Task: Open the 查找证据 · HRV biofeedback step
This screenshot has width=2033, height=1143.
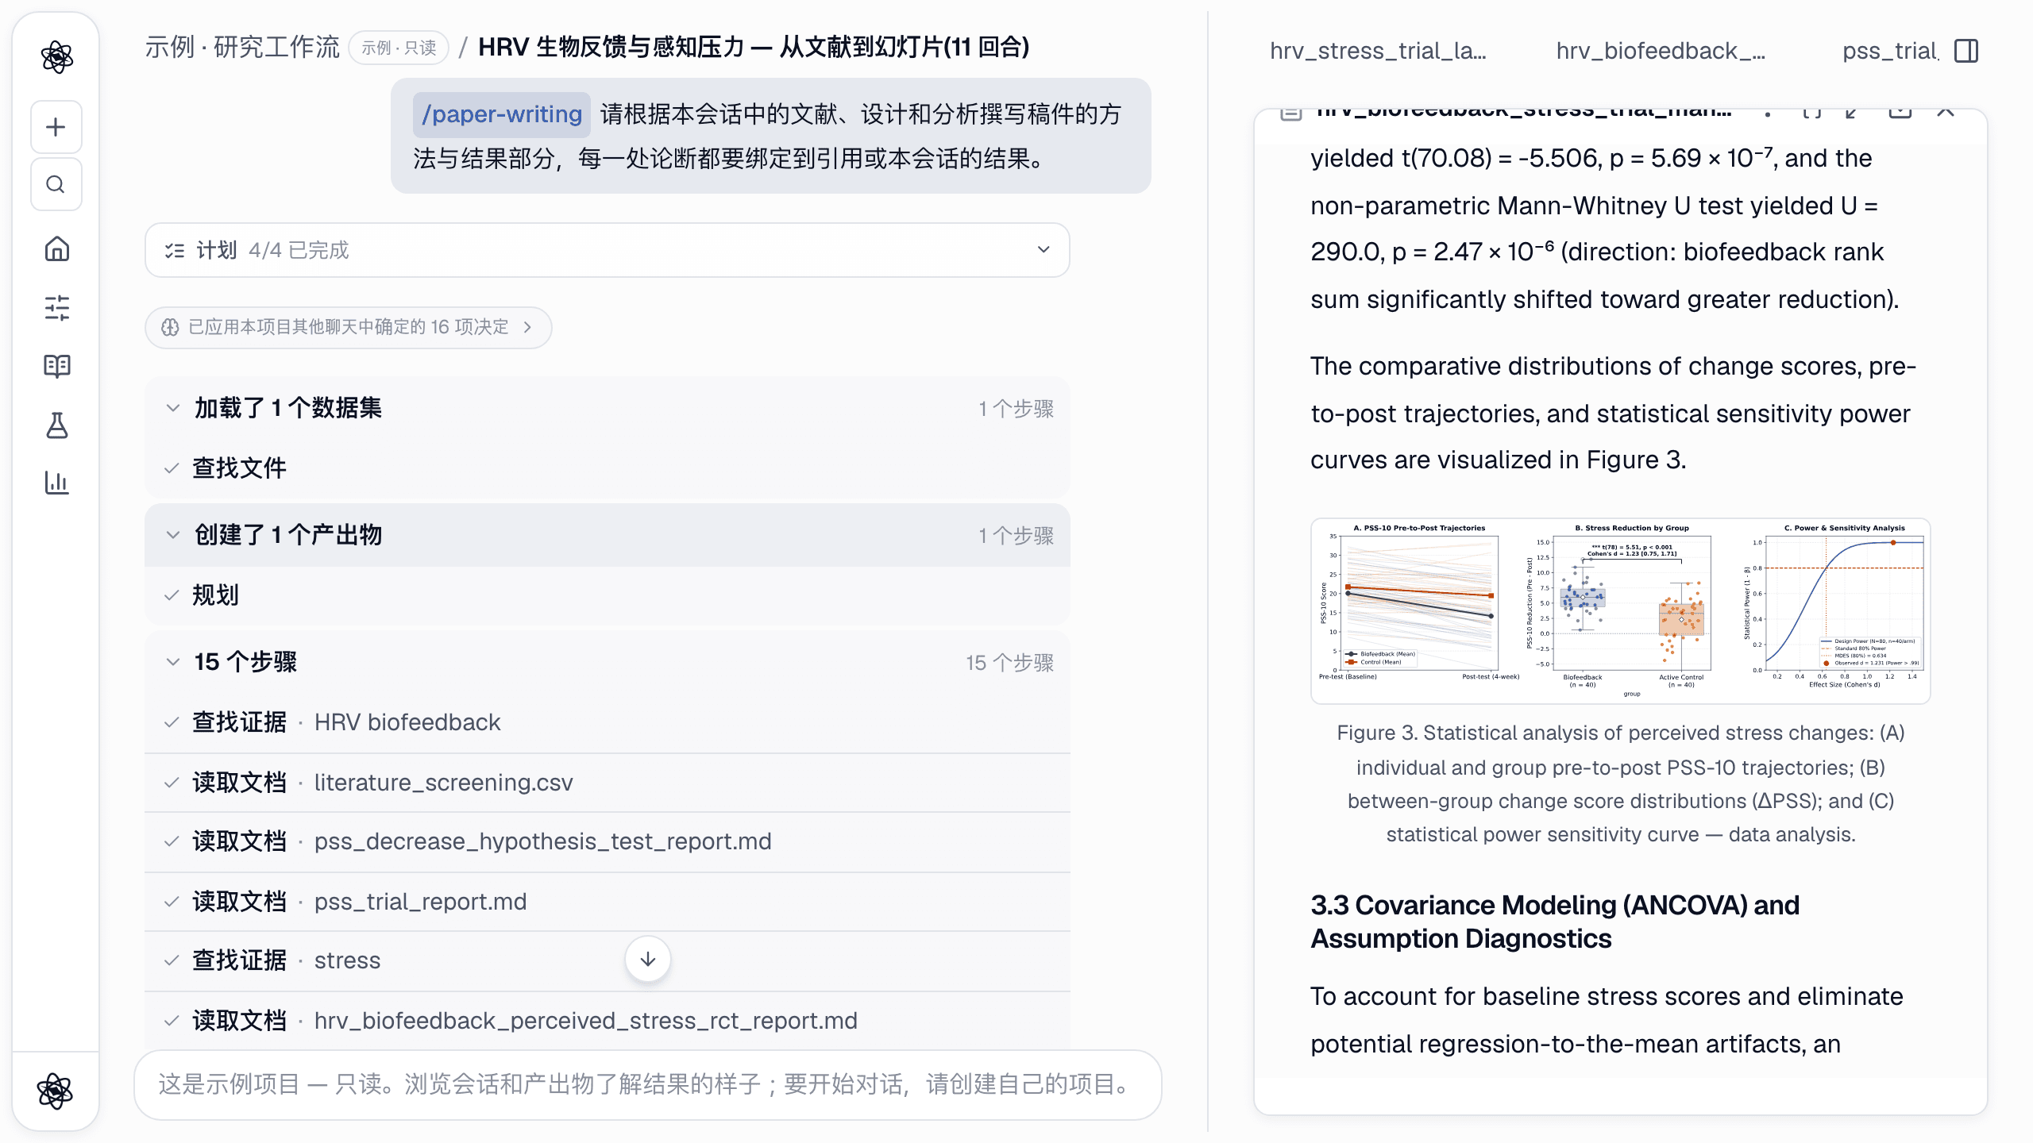Action: pyautogui.click(x=608, y=722)
